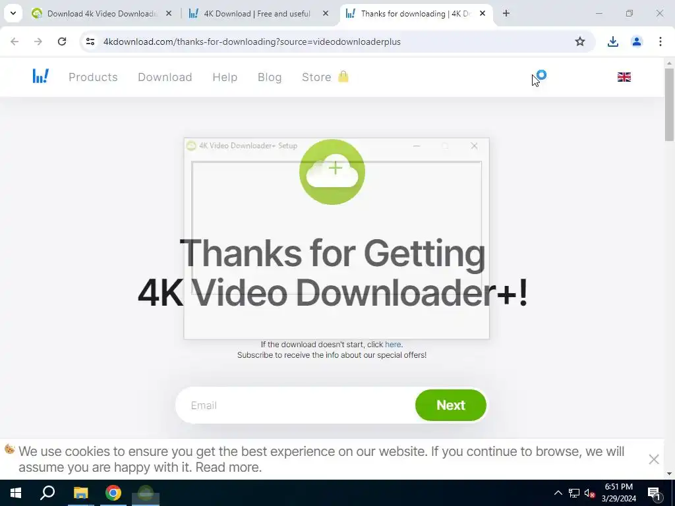Open the date and time clock

coord(618,493)
